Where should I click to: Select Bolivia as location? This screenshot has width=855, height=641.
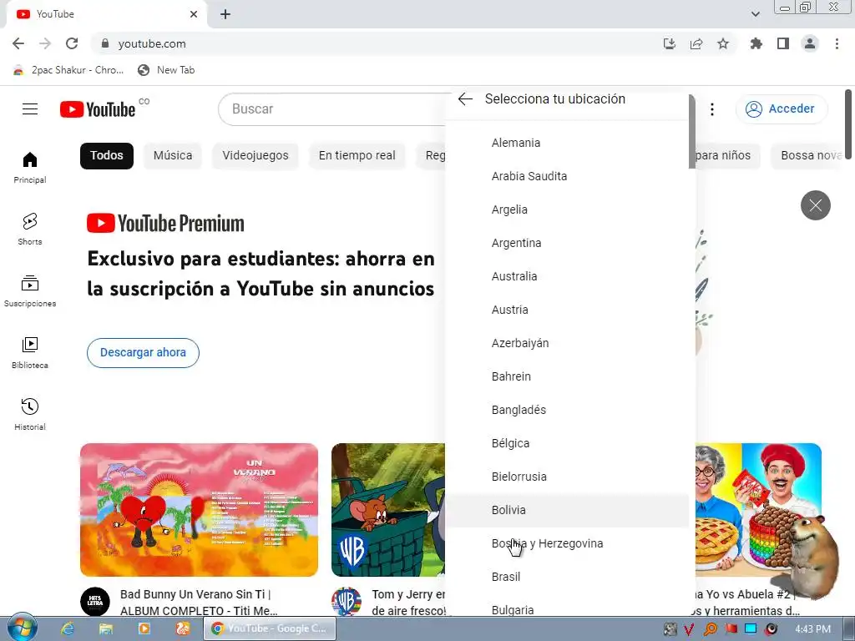click(x=567, y=510)
